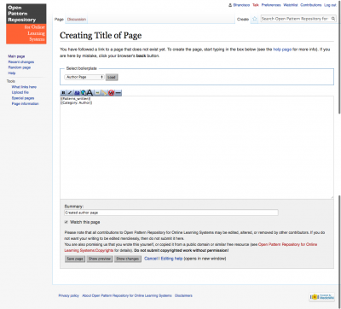
Task: Open Upload file tool
Action: (20, 92)
